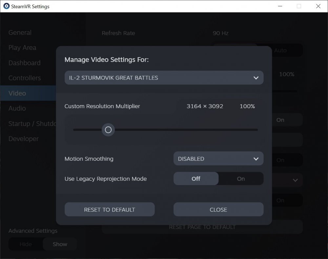Click the SteamVR logo icon
The image size is (328, 259).
pos(6,6)
